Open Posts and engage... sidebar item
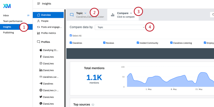The width and height of the screenshot is (214, 107). click(48, 27)
